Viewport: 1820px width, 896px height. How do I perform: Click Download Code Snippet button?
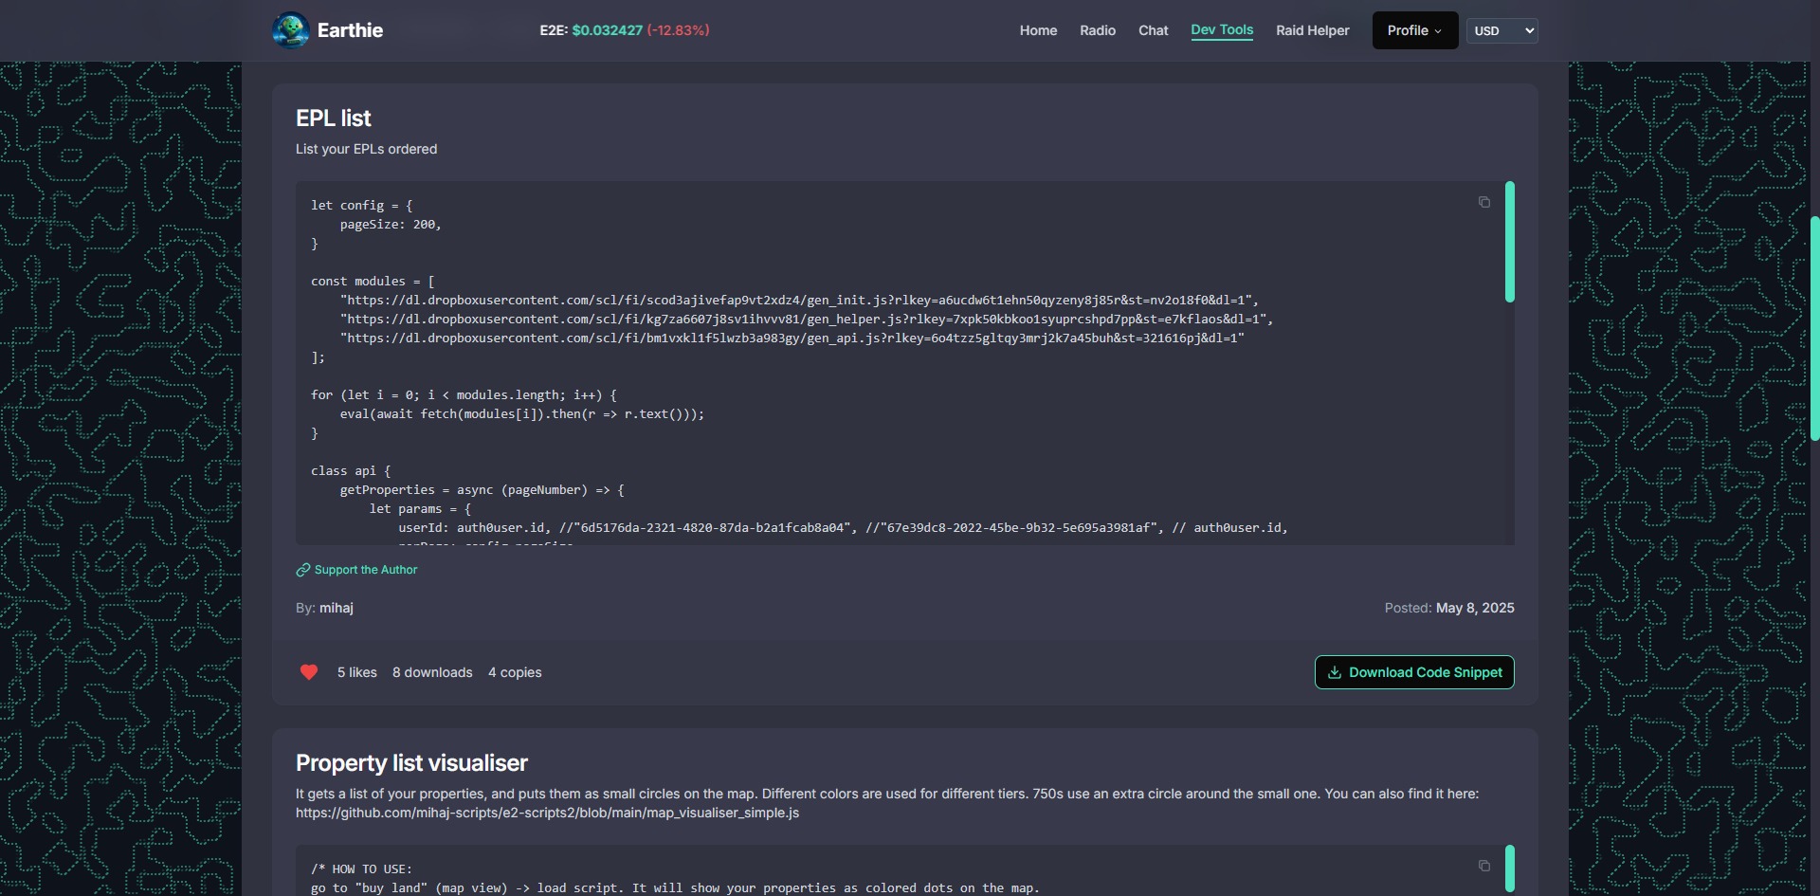(x=1413, y=672)
